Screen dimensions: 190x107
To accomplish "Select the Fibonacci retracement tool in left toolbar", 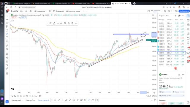I will [x=7, y=23].
